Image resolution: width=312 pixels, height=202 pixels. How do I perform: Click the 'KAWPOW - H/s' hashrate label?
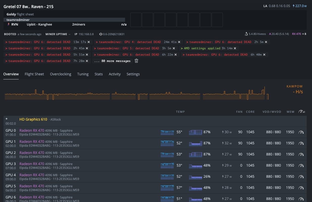295,89
